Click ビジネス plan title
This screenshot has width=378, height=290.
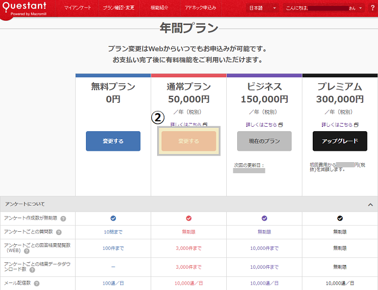pos(264,87)
